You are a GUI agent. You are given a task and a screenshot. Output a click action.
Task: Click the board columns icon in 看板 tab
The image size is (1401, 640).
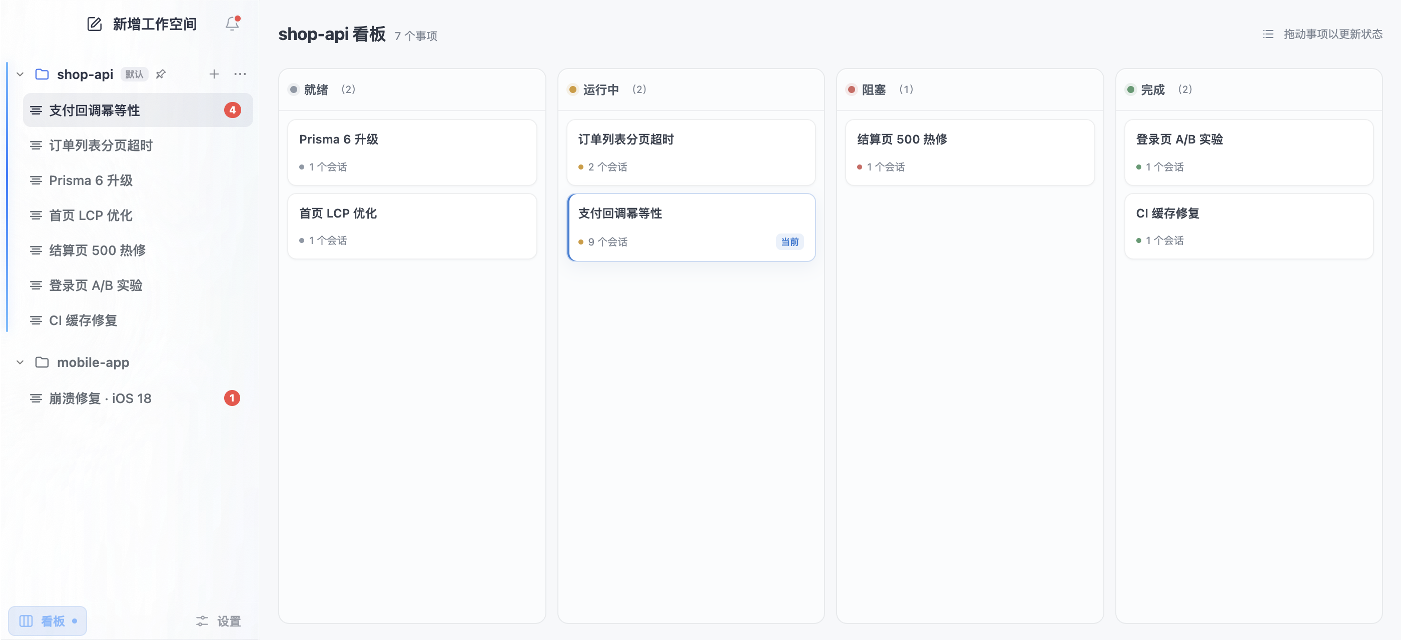pyautogui.click(x=26, y=621)
